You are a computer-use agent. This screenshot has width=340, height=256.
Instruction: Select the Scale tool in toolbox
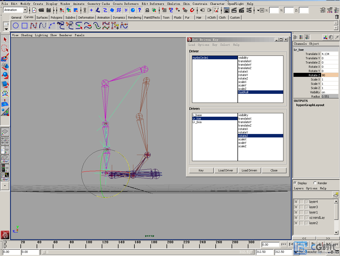click(x=5, y=85)
